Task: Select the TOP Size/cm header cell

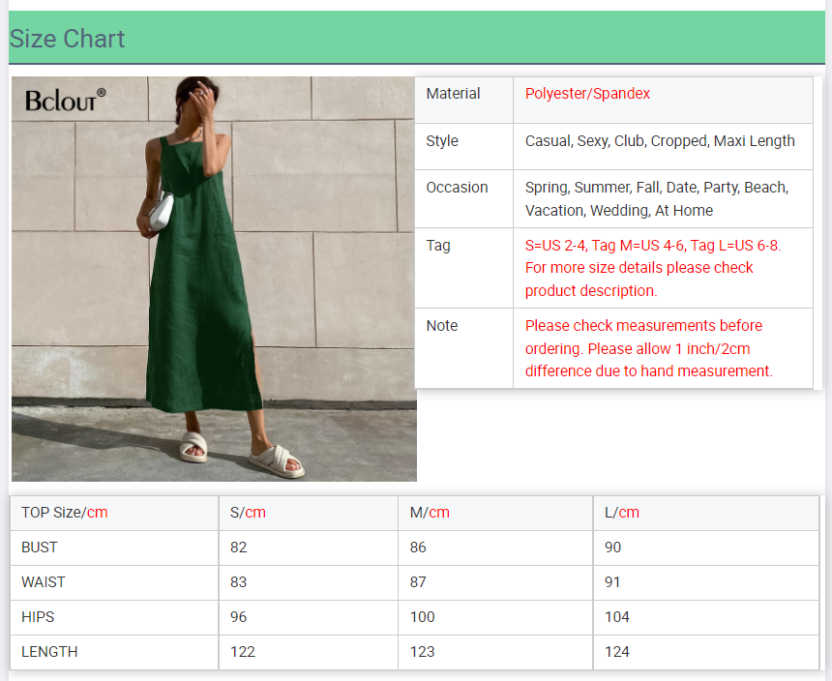Action: click(x=65, y=513)
